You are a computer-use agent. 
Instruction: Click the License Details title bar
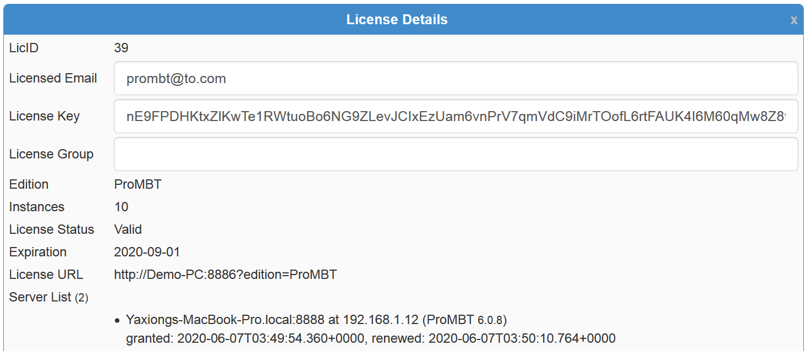coord(397,20)
